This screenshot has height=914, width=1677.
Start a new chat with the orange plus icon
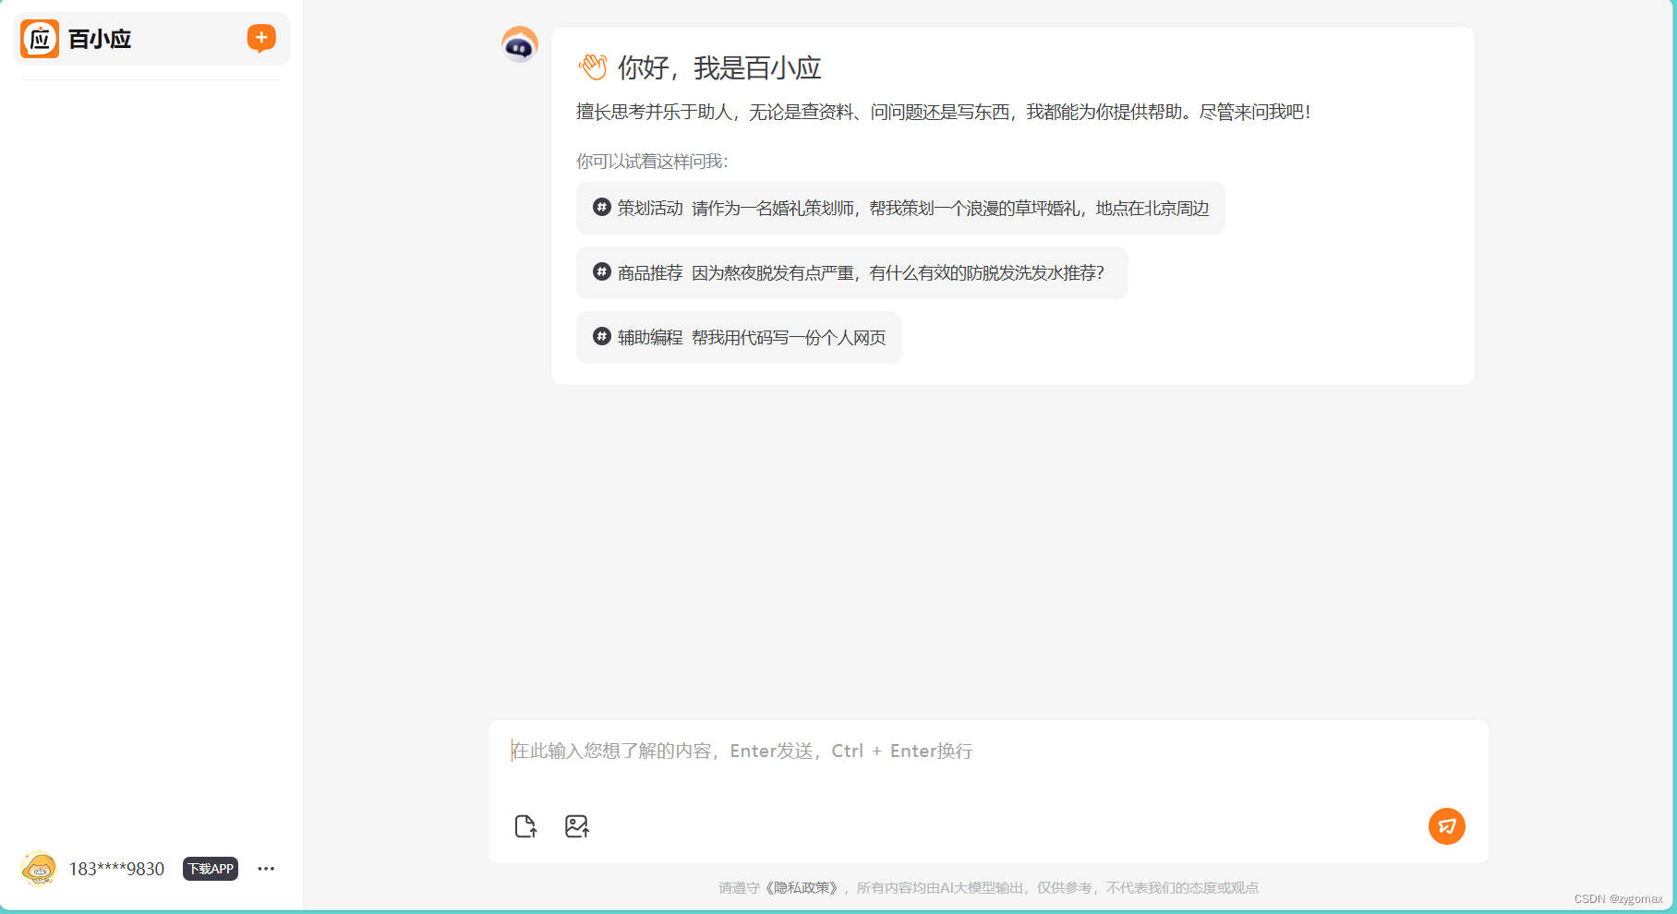[x=261, y=38]
